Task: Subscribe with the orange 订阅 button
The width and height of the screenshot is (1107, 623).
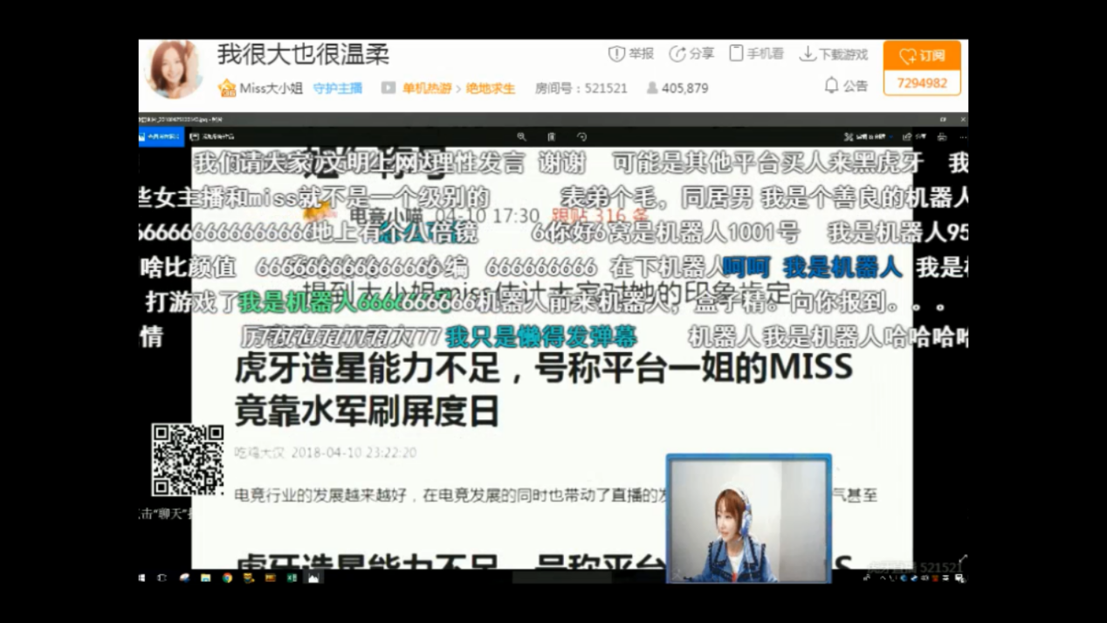Action: tap(922, 55)
